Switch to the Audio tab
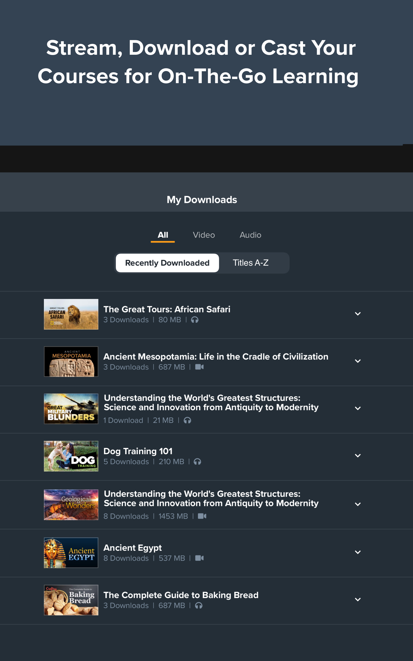This screenshot has height=661, width=413. 250,235
